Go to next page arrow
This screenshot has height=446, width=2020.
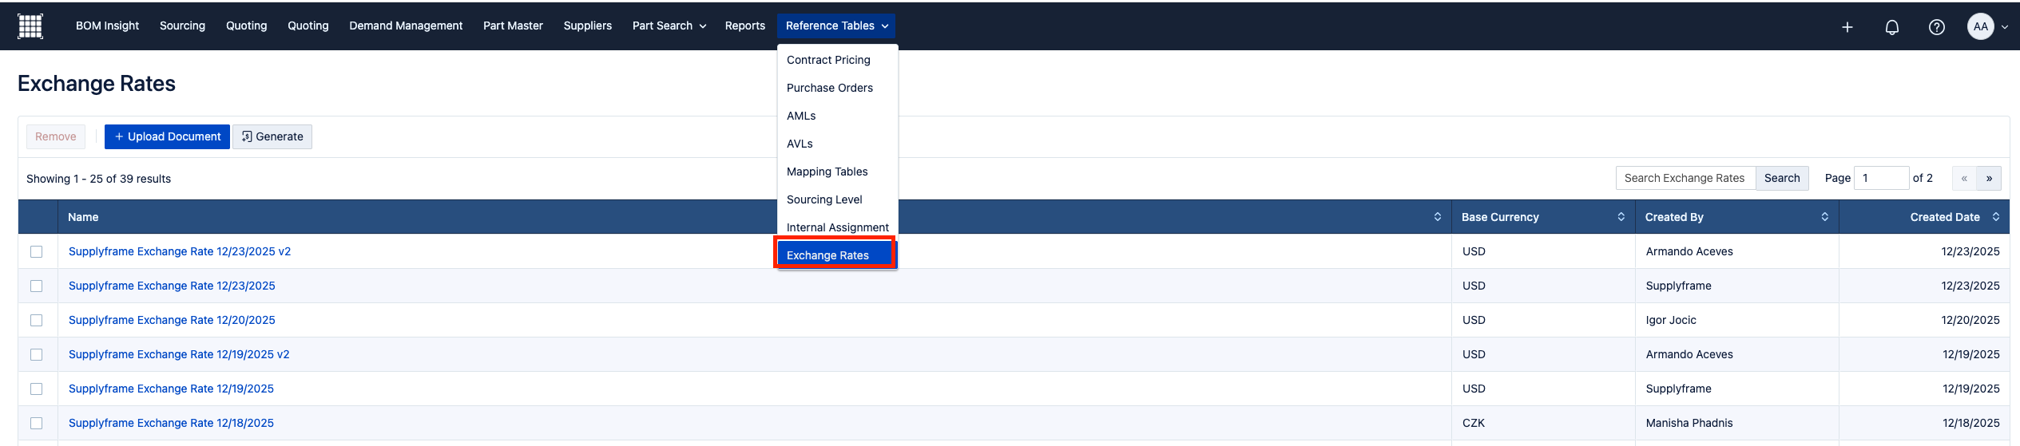pos(1989,179)
